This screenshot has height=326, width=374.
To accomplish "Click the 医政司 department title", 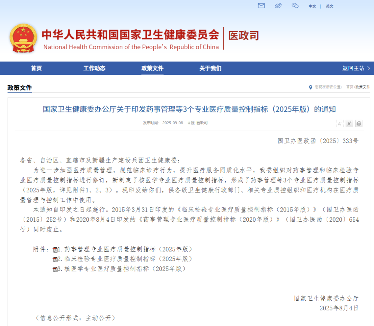I will tap(243, 36).
